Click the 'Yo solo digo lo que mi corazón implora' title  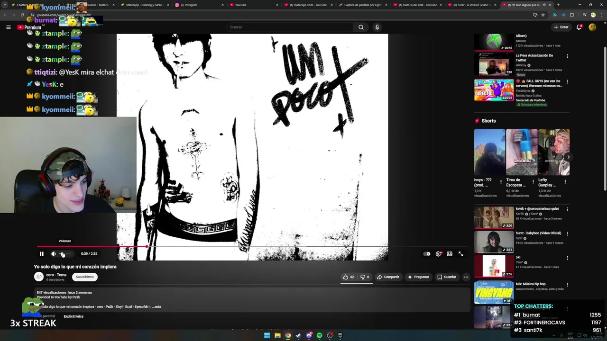[75, 267]
